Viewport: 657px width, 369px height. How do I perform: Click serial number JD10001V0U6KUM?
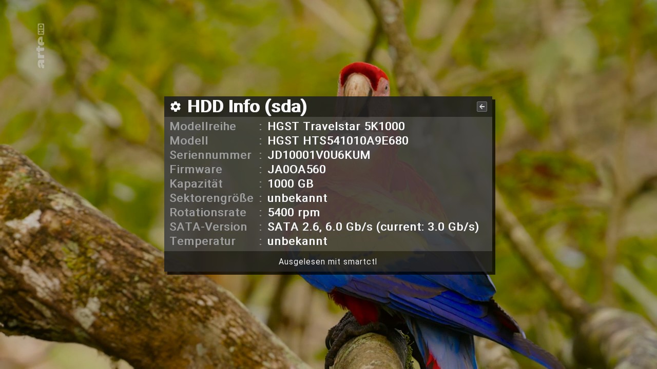[319, 155]
